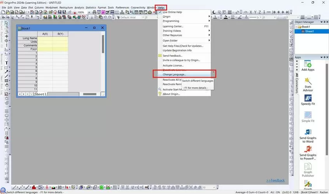Collapse the Book1 tree node

(x=296, y=27)
